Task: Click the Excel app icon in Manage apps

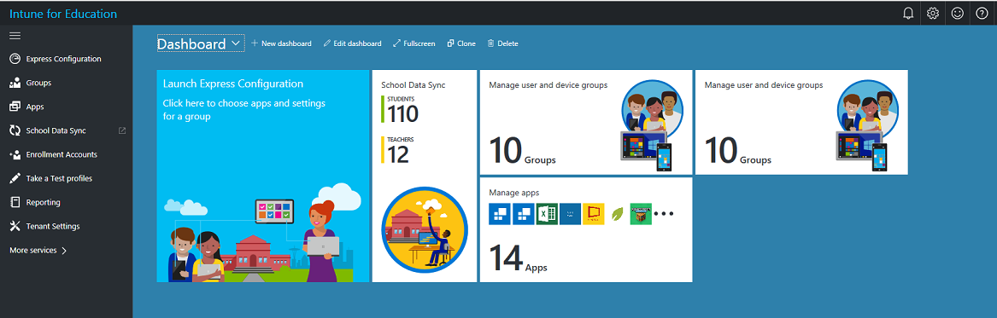Action: (x=547, y=214)
